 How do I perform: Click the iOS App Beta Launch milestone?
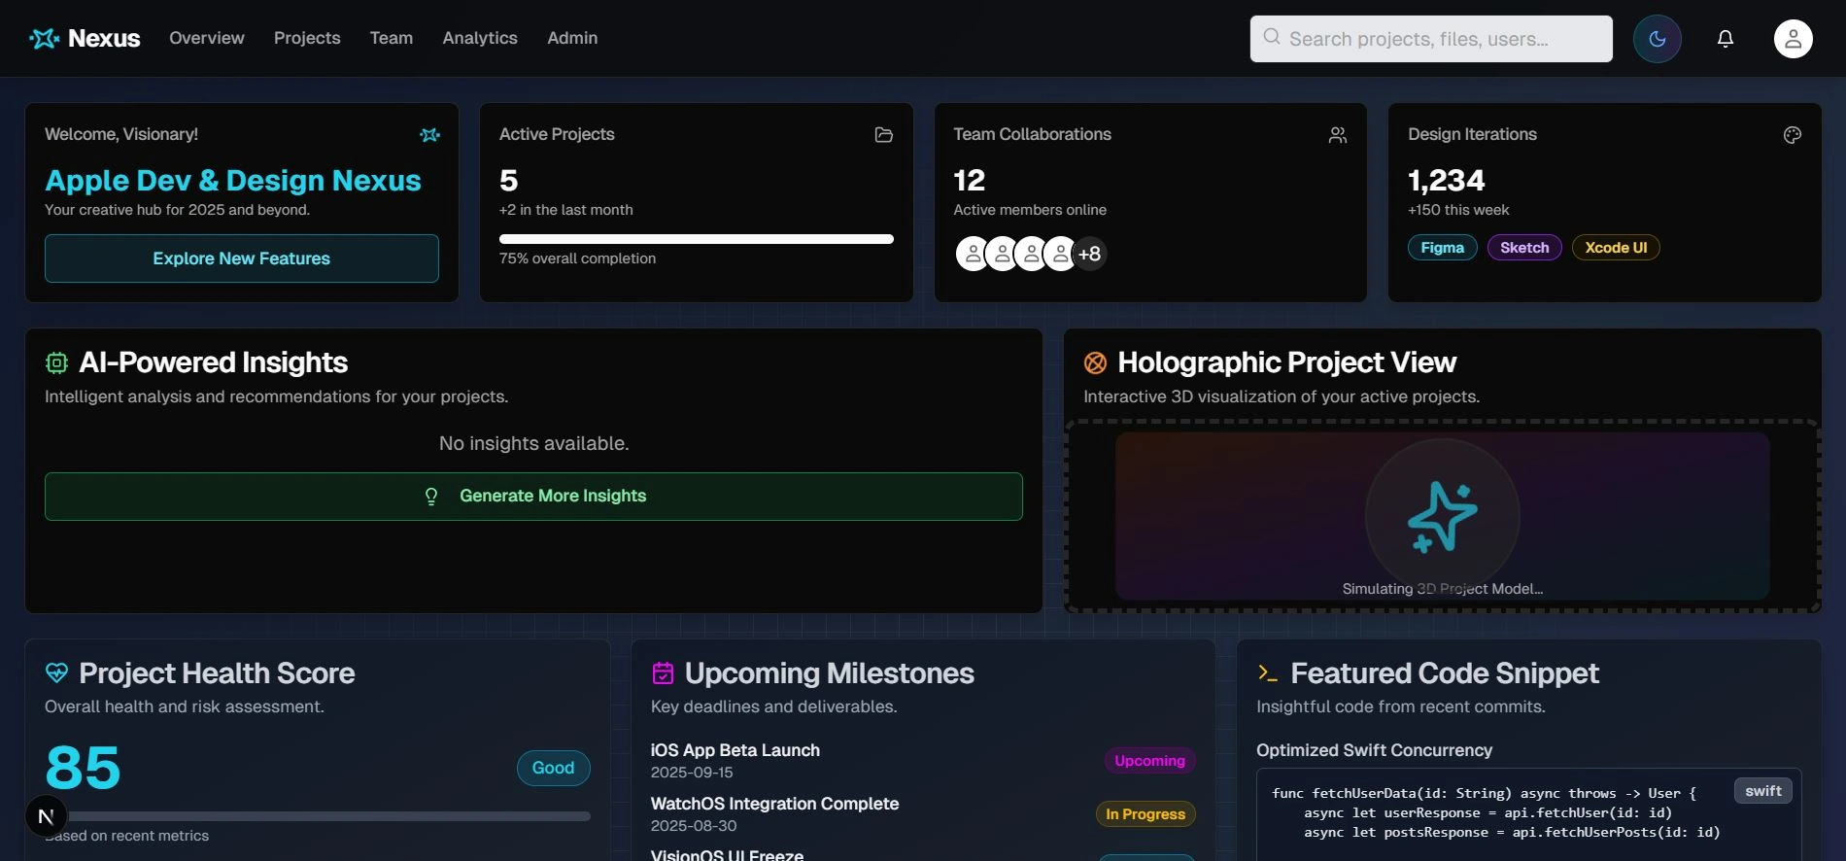[735, 750]
